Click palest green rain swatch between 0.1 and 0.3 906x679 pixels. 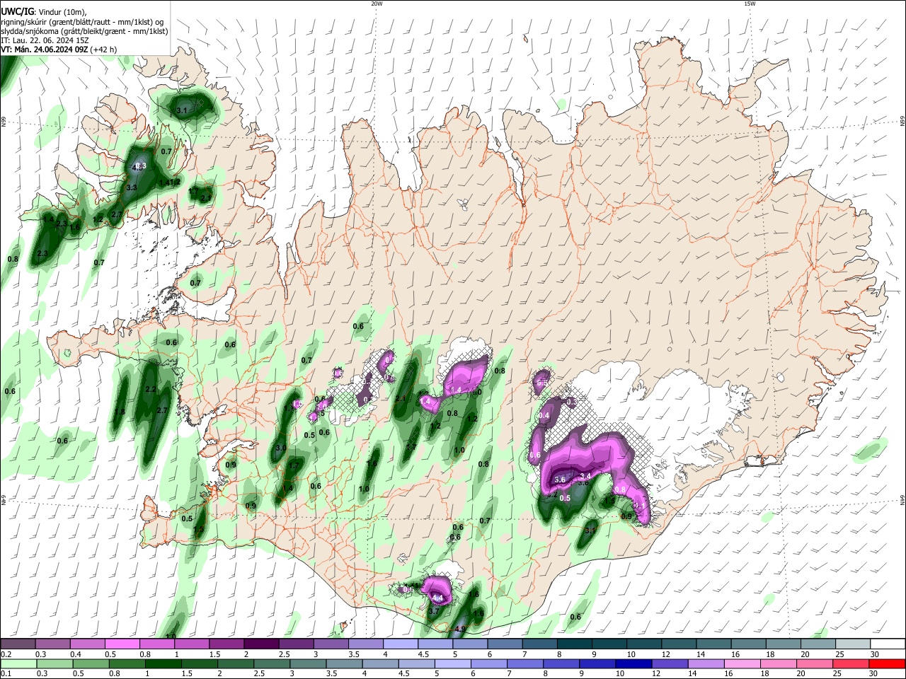pos(18,664)
